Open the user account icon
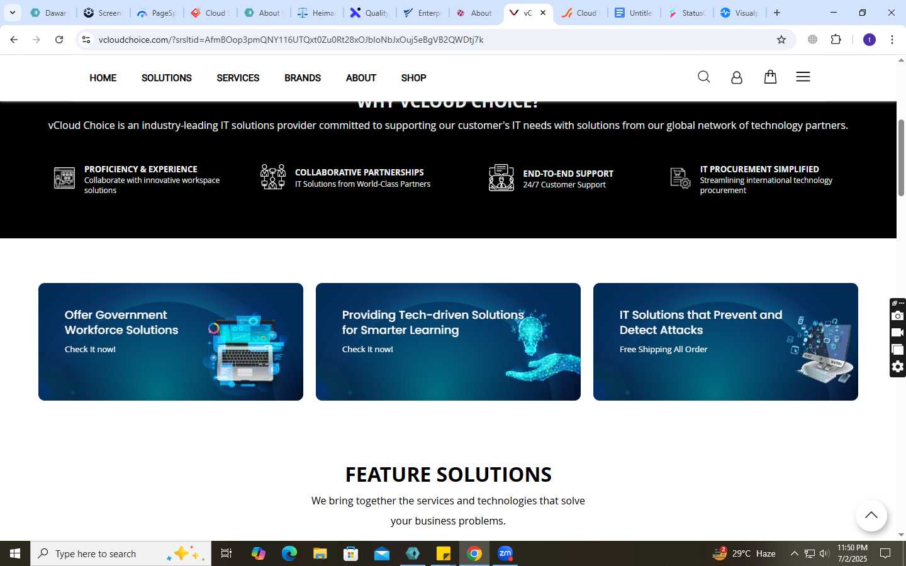Screen dimensions: 906x566 737,77
